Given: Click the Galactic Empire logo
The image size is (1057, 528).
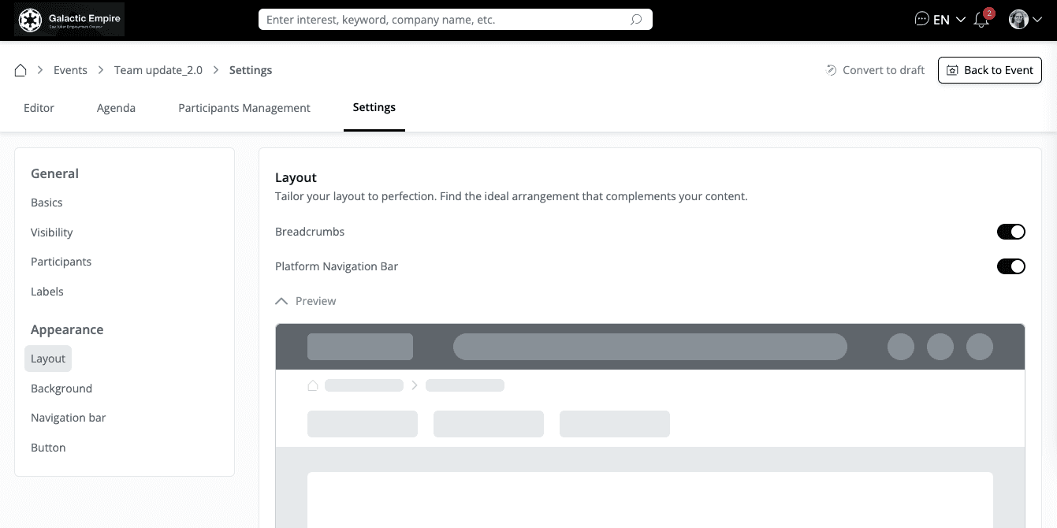Looking at the screenshot, I should (x=69, y=20).
